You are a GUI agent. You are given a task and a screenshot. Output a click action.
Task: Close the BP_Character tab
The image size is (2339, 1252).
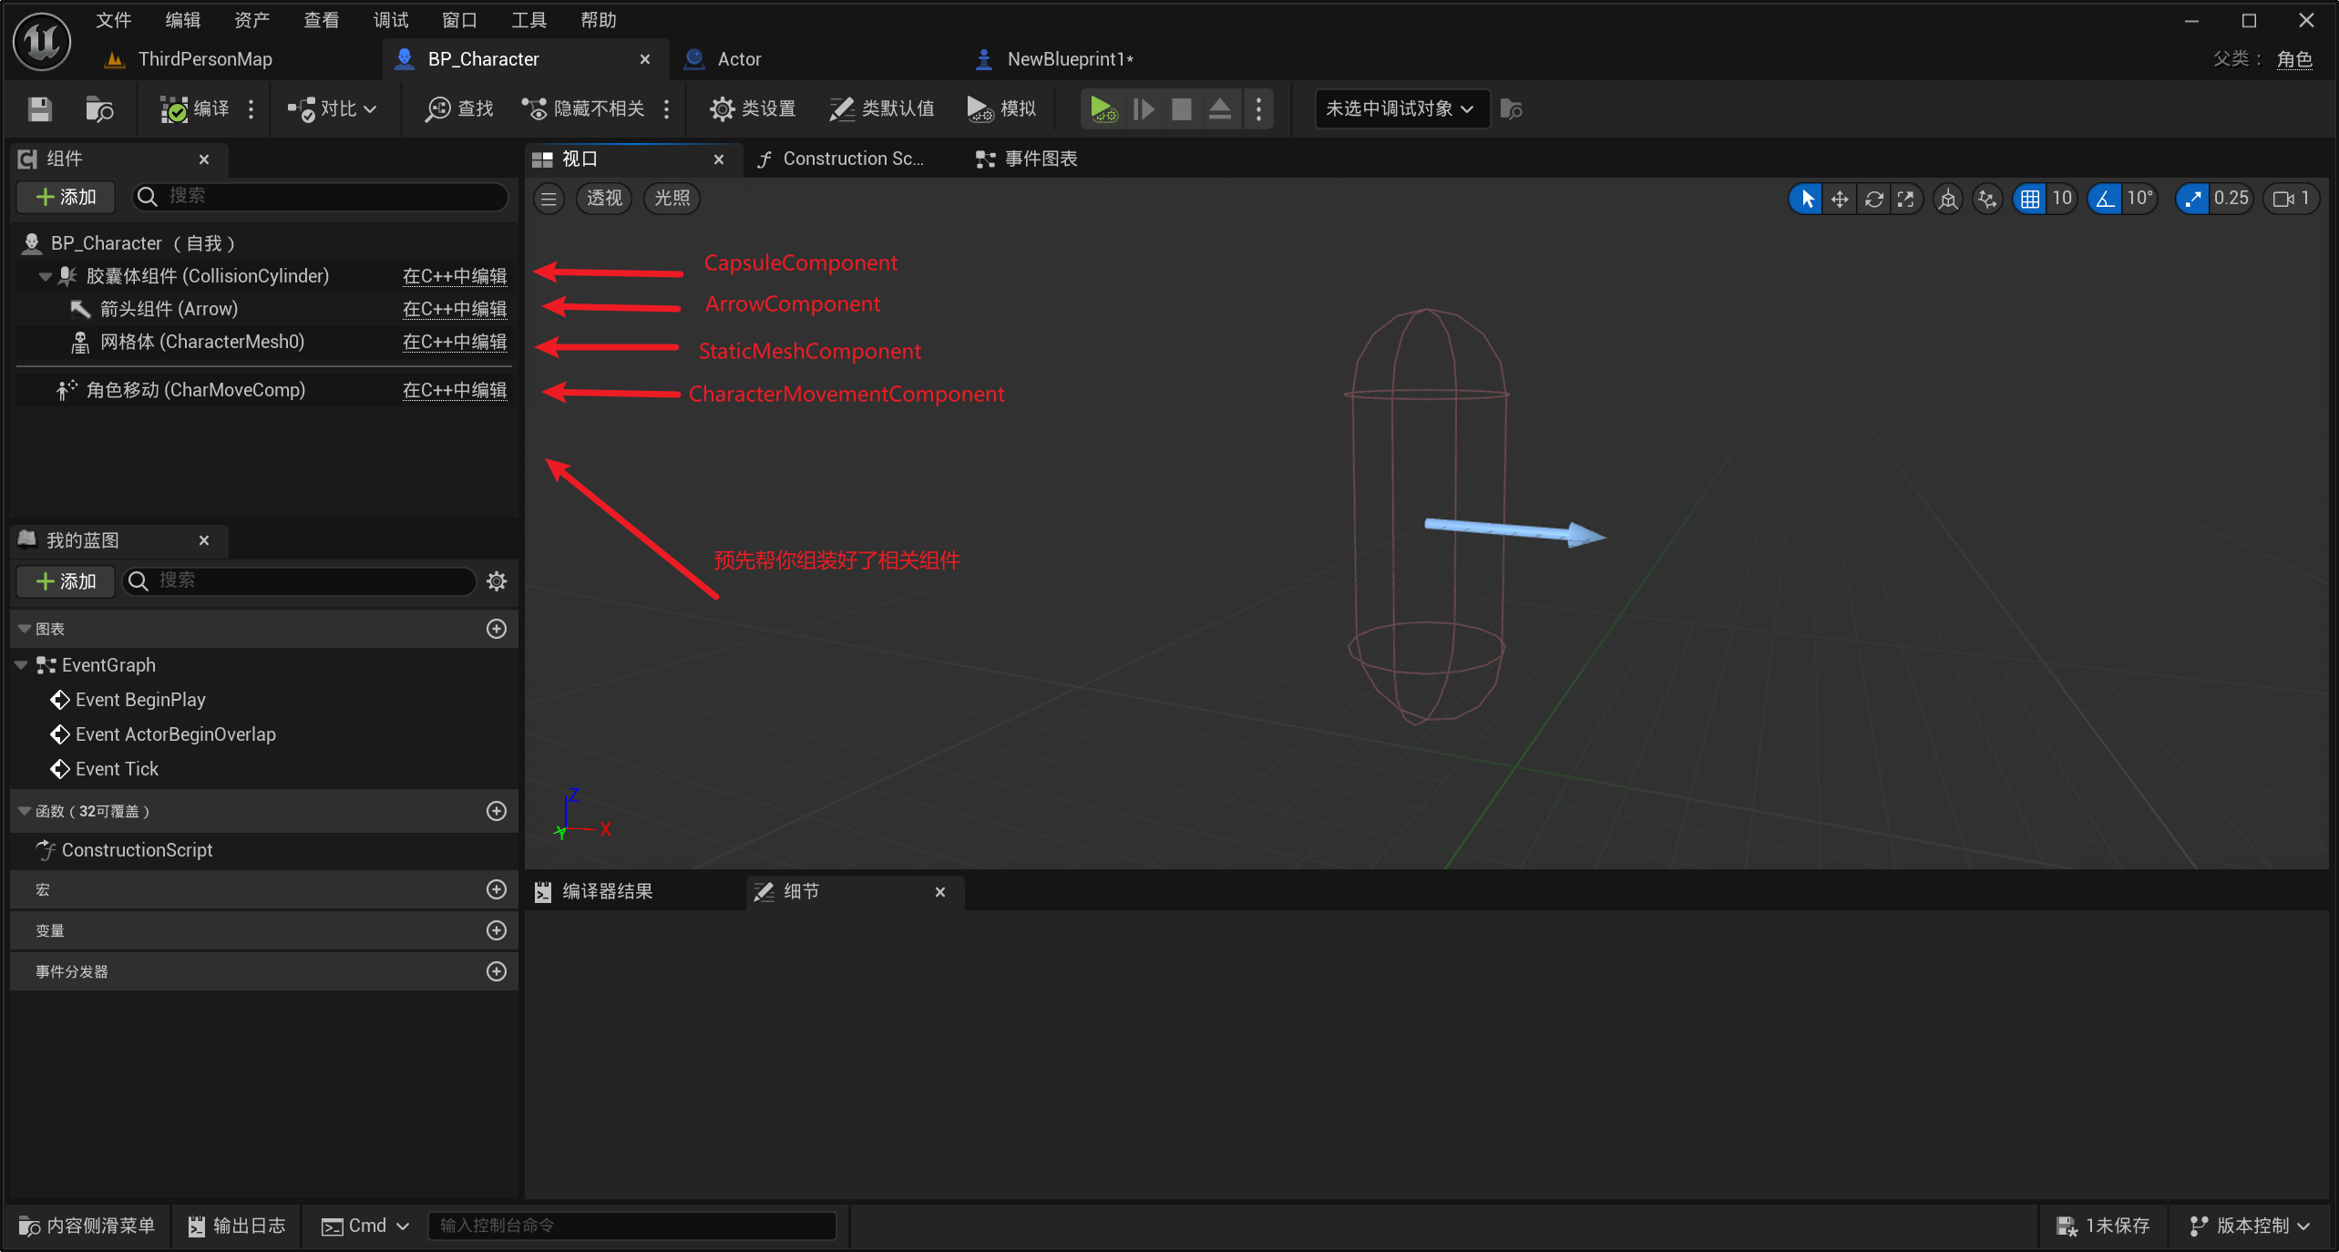point(645,59)
